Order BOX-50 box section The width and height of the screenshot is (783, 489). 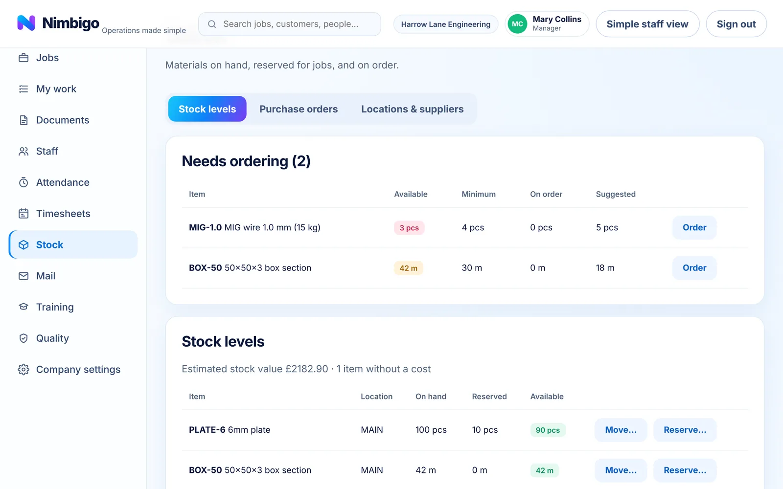(x=694, y=268)
